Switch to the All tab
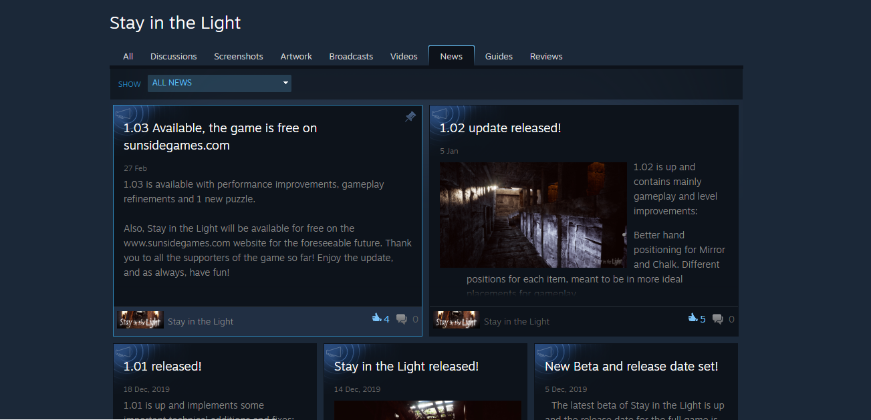Image resolution: width=871 pixels, height=420 pixels. click(x=128, y=56)
